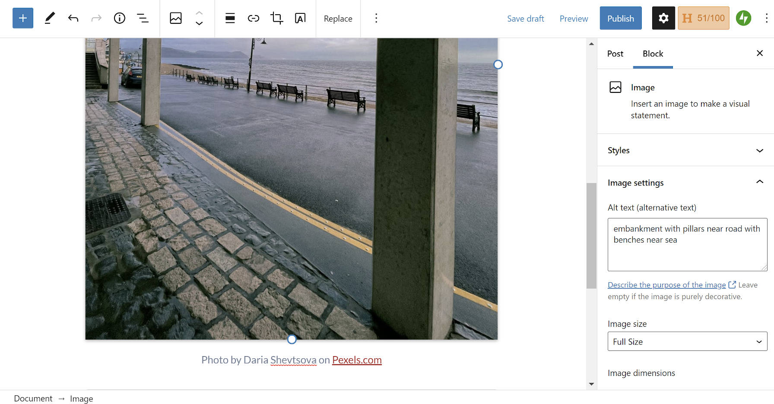
Task: Redo the last change
Action: click(96, 18)
